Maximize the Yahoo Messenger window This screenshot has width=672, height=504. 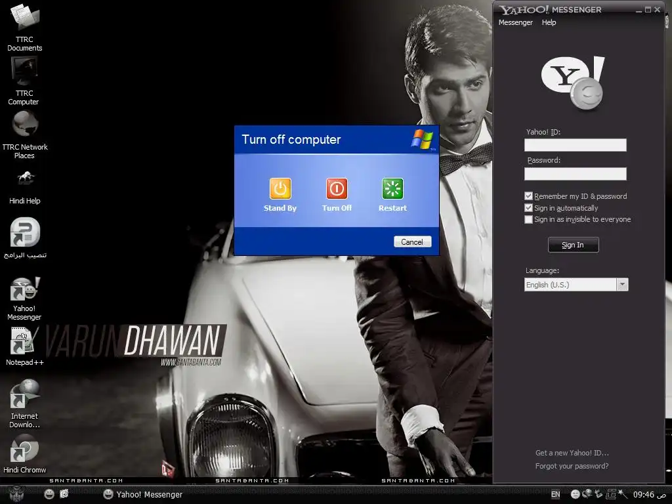pyautogui.click(x=648, y=9)
